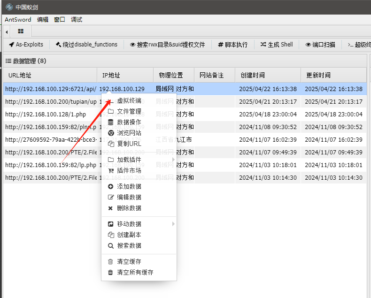The height and width of the screenshot is (298, 371).
Task: Click the database icon for 数据操作
Action: 110,122
